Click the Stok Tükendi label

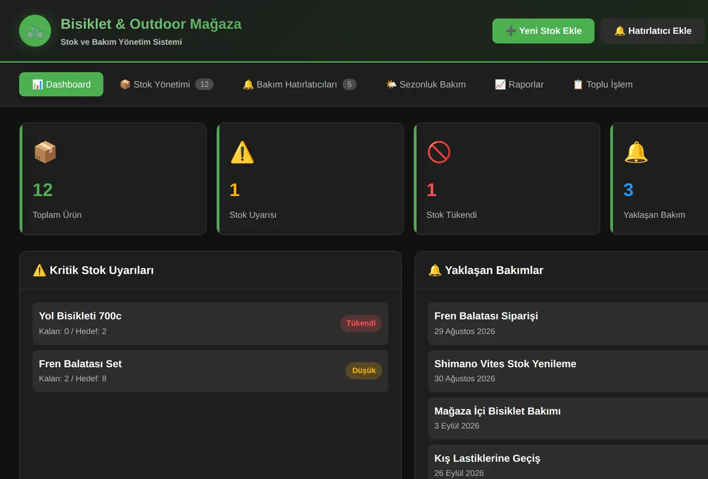(x=451, y=215)
